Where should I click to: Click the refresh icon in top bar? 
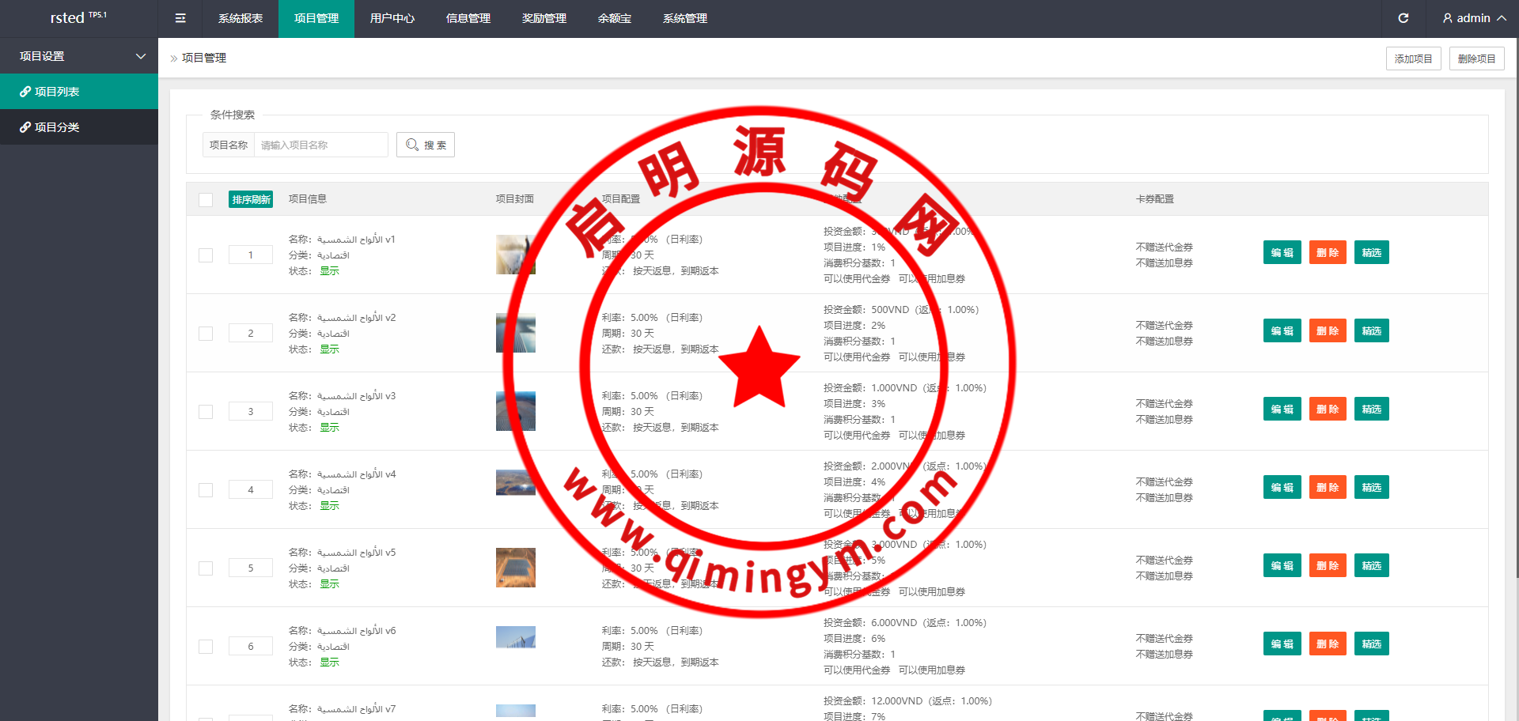[x=1403, y=18]
